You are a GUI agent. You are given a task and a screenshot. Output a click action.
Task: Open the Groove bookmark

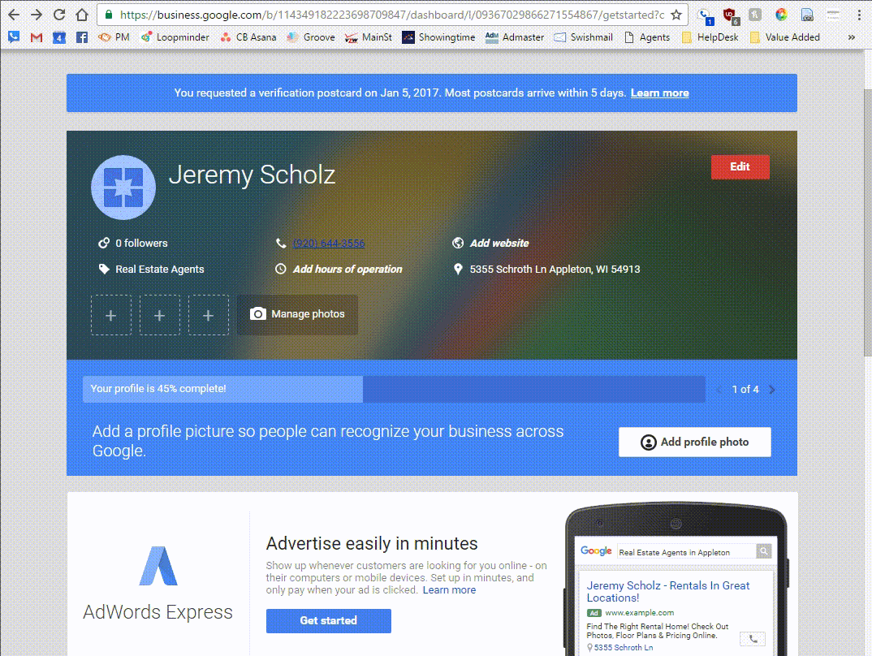(x=311, y=37)
